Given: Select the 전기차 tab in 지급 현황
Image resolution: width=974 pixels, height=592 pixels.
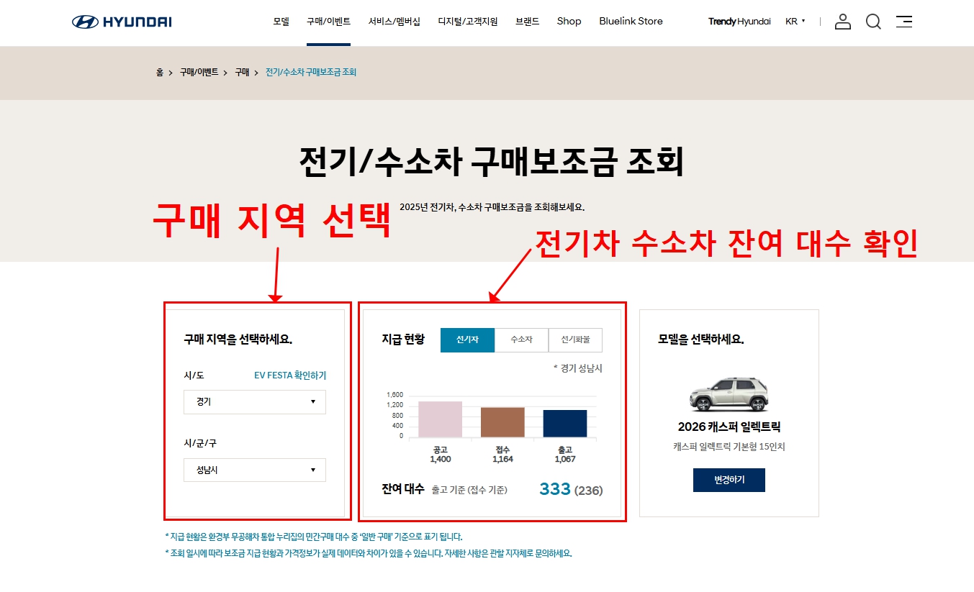Looking at the screenshot, I should (x=467, y=340).
